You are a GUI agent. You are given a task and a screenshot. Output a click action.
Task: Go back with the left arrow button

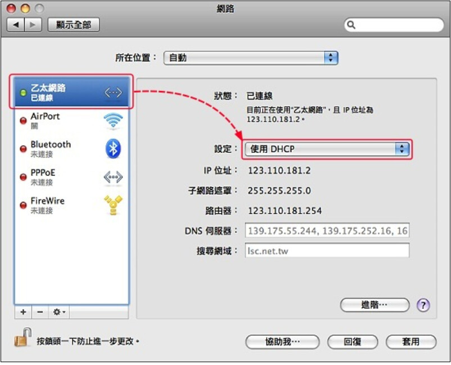pos(16,25)
